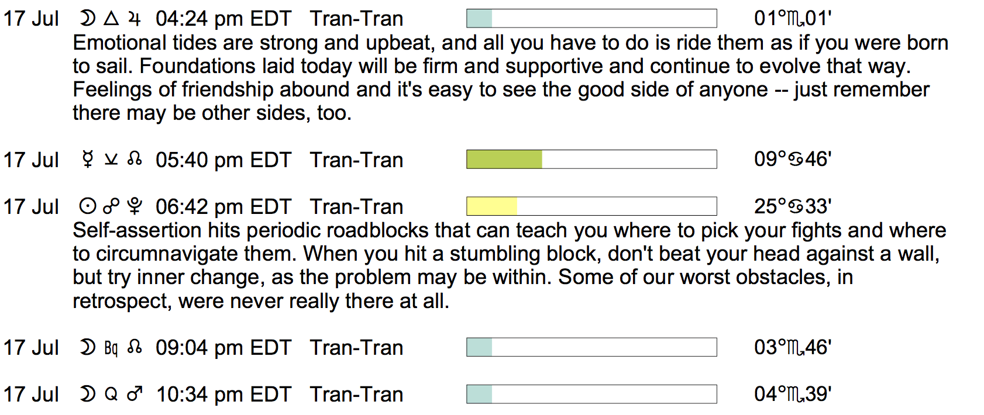Click the Sun glyph in the 06:42 pm row
The width and height of the screenshot is (984, 415).
(x=88, y=206)
